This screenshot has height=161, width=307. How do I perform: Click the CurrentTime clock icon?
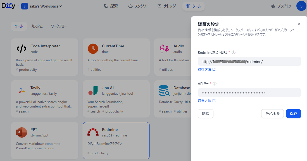tap(93, 48)
